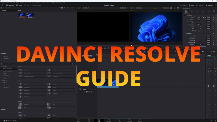Screen dimensions: 217x122
Task: Toggle mute speaker icon above the mixer
Action: (x=203, y=52)
